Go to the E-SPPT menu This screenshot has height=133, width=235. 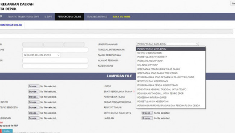tap(48, 17)
